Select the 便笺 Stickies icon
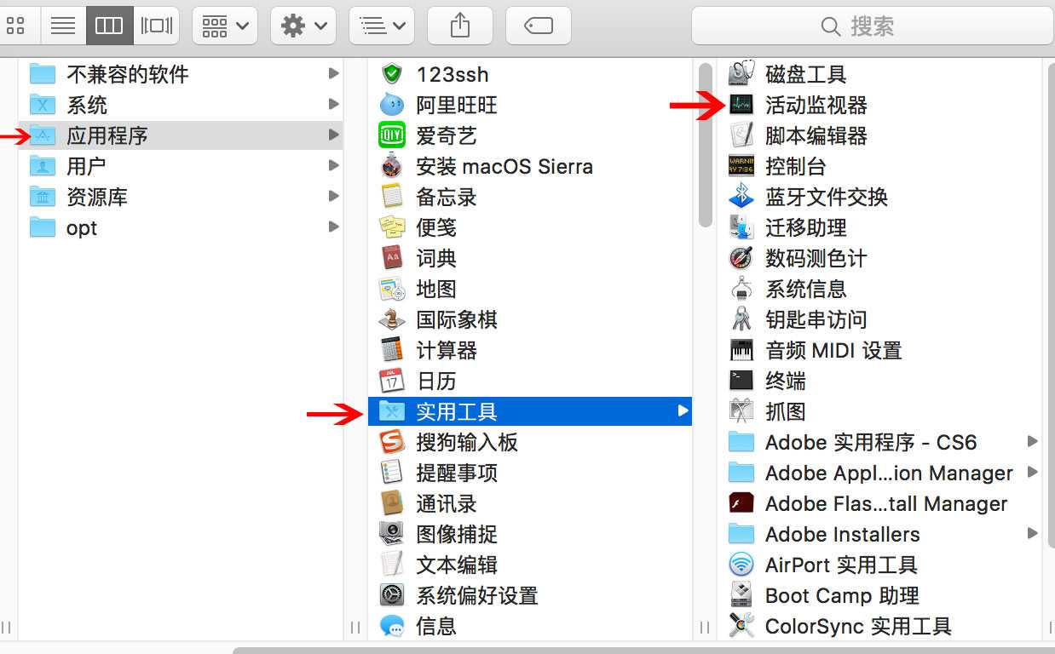 pyautogui.click(x=392, y=227)
